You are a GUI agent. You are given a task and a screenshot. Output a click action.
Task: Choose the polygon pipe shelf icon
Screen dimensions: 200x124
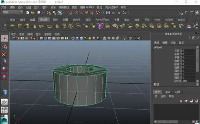pyautogui.click(x=64, y=26)
